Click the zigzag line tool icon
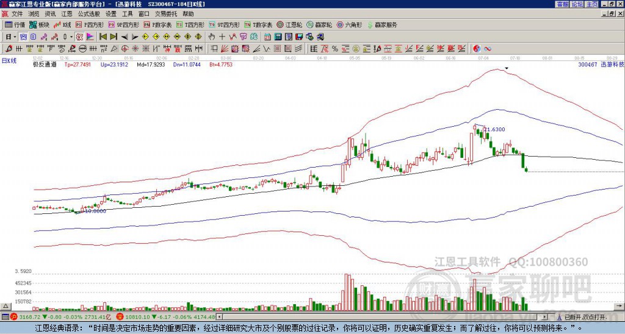The image size is (625, 334). point(267,49)
